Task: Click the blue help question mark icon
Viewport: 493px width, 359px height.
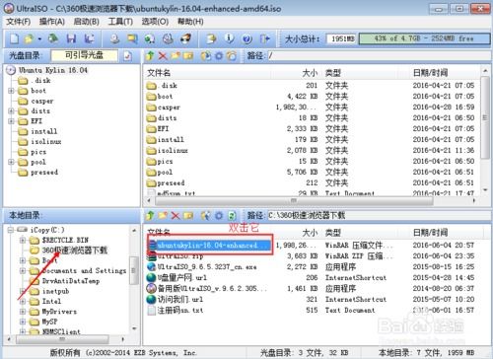Action: [x=247, y=38]
